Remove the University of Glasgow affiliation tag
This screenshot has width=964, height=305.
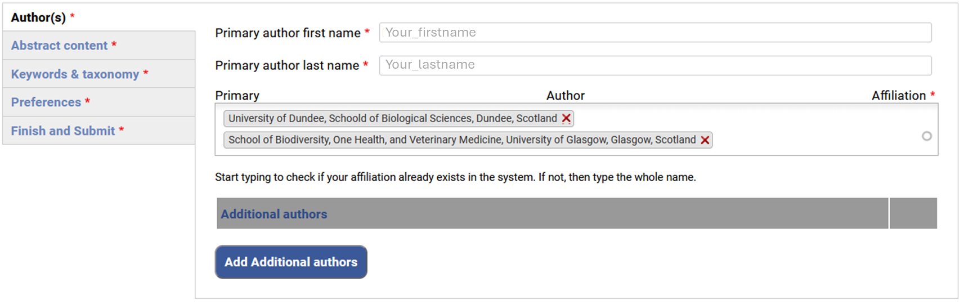pyautogui.click(x=705, y=140)
